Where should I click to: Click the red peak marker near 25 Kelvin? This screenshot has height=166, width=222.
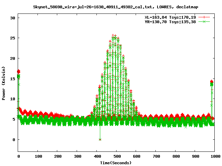click(113, 35)
